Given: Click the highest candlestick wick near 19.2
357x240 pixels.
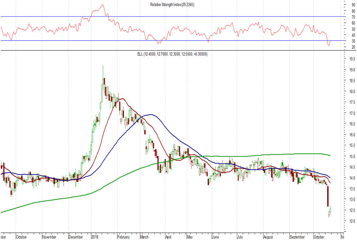Looking at the screenshot, I should click(103, 67).
